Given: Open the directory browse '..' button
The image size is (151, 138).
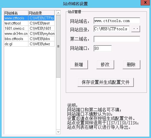Looking at the screenshot, I should click(x=136, y=29).
